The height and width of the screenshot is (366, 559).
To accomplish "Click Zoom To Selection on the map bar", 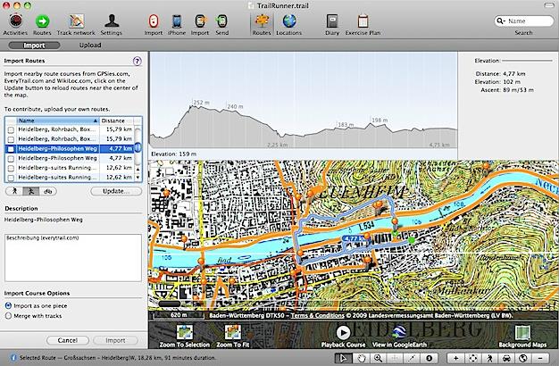I will [185, 332].
